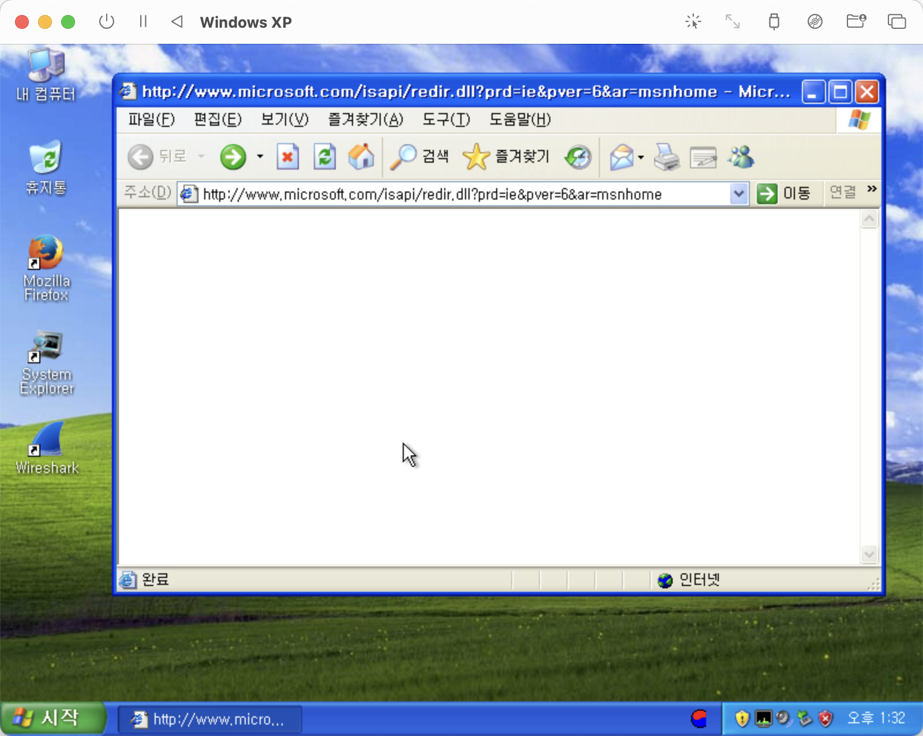Screen dimensions: 923x736
Task: Go to Home page house icon
Action: pos(361,157)
